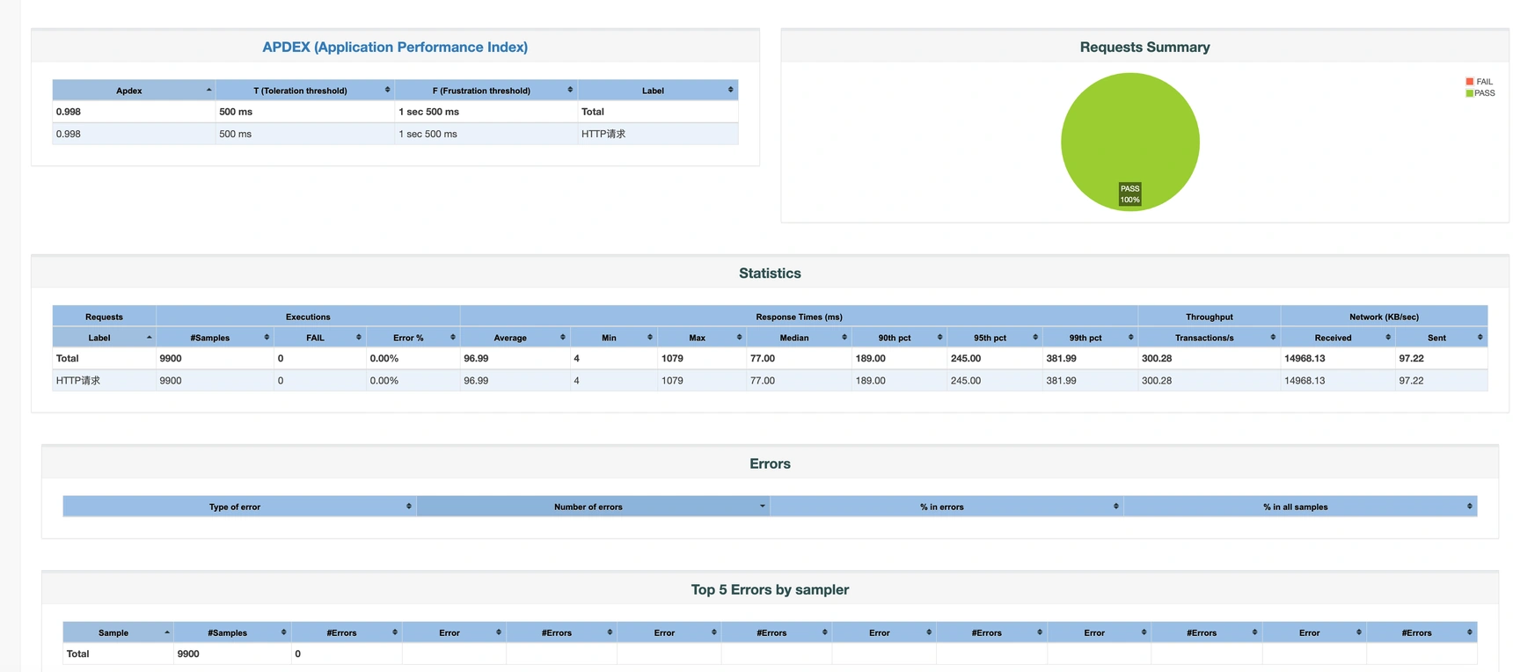Select the Errors panel heading
This screenshot has height=672, width=1513.
tap(770, 464)
